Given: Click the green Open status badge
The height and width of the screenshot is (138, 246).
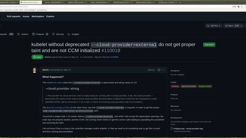Looking at the screenshot, I should (37, 57).
